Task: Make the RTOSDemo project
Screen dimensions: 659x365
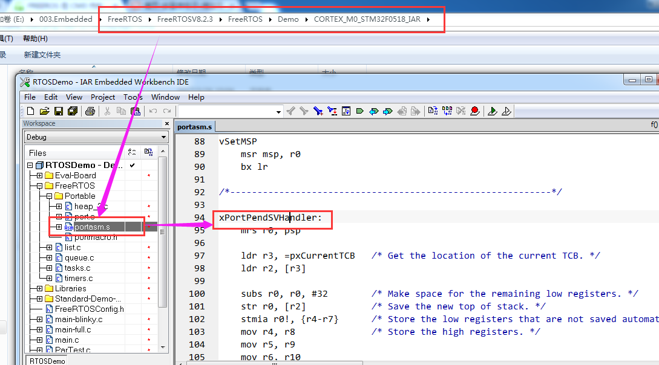Action: coord(447,111)
